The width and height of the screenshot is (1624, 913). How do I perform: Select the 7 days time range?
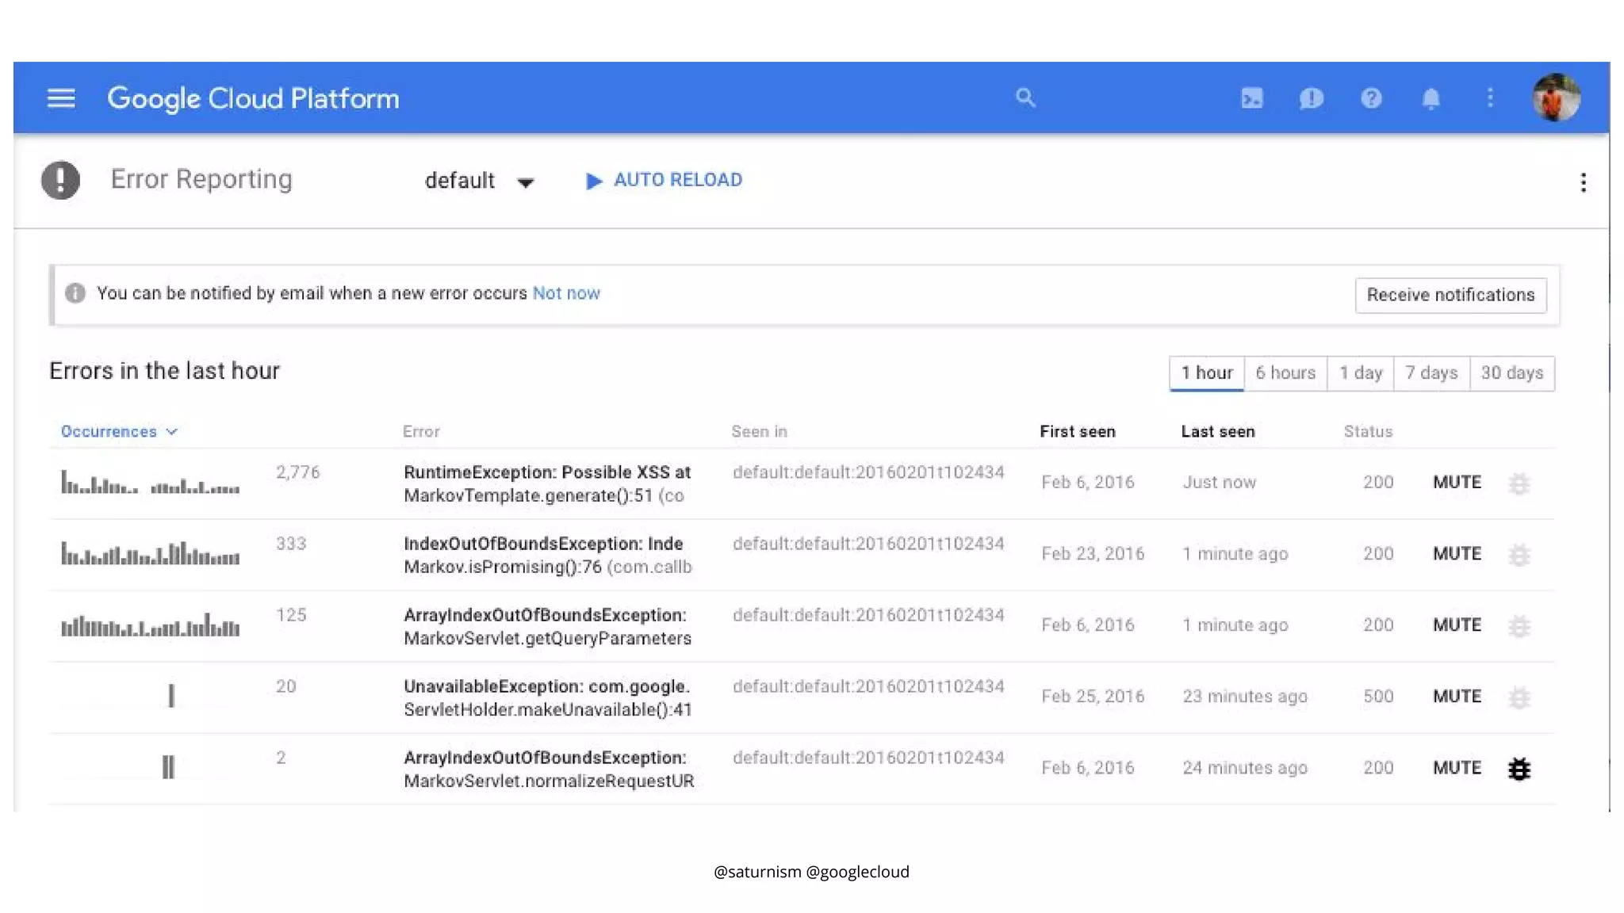pos(1431,372)
